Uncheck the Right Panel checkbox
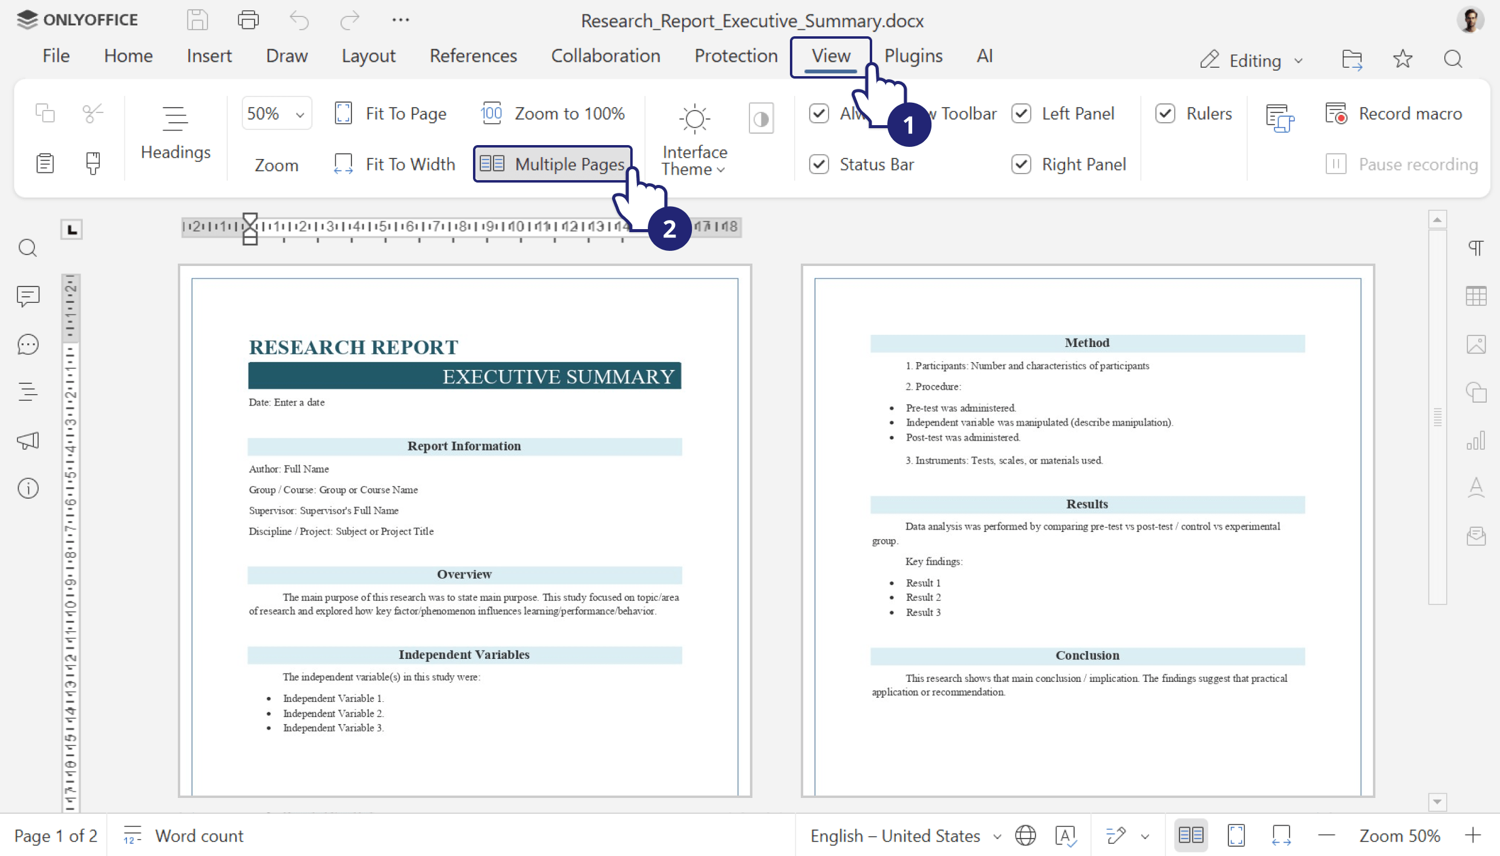 (1022, 164)
